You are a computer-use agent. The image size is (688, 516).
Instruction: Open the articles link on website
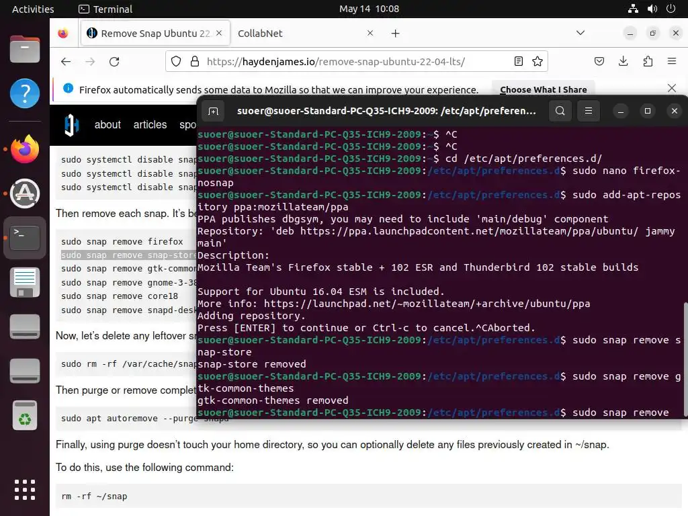pos(150,124)
